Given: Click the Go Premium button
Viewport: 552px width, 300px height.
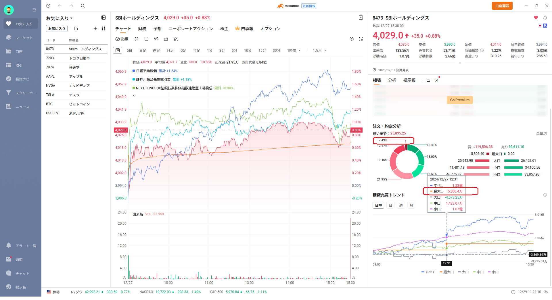Looking at the screenshot, I should click(x=460, y=100).
